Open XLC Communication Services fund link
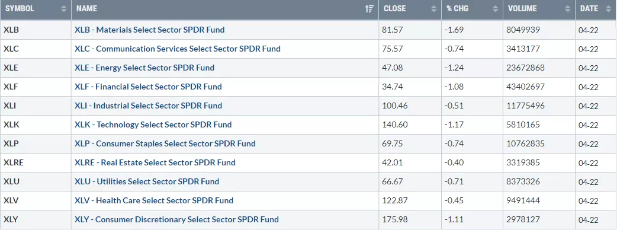 178,49
